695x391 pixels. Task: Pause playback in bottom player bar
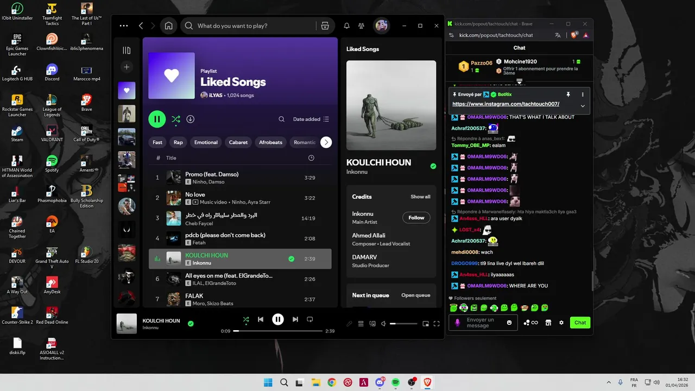click(x=278, y=319)
